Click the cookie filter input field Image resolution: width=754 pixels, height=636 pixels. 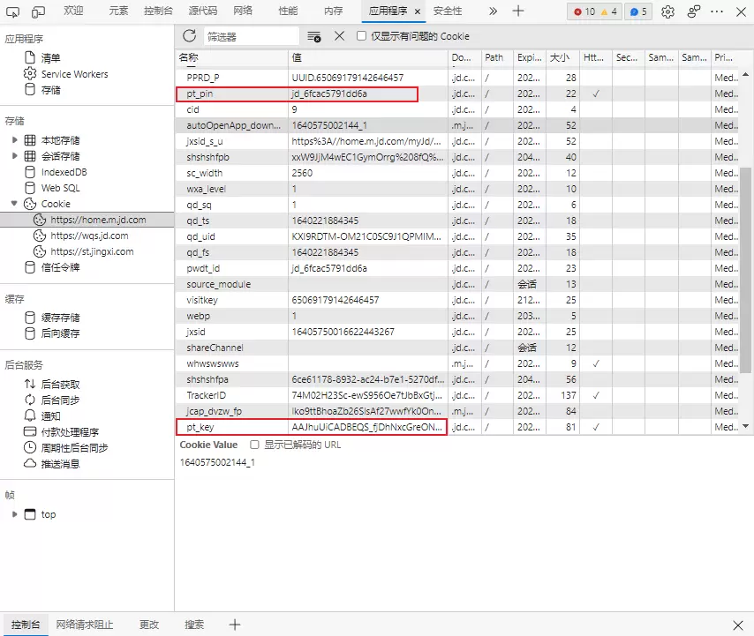251,36
